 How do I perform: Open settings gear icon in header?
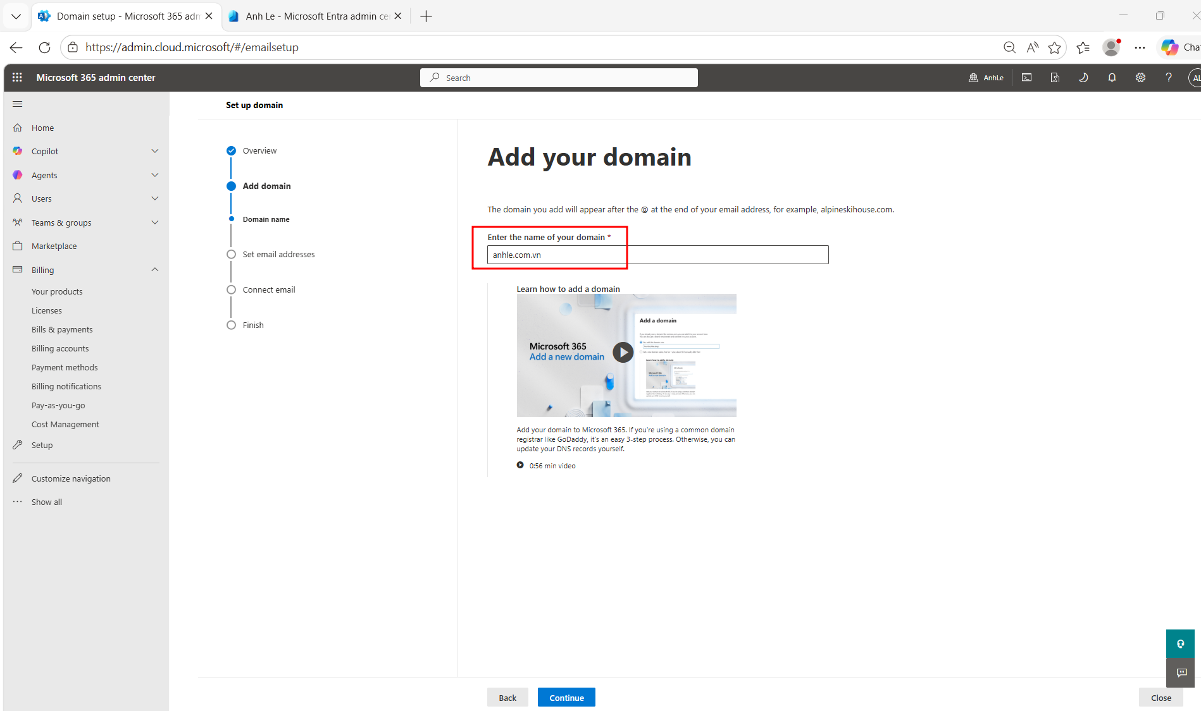(1140, 78)
